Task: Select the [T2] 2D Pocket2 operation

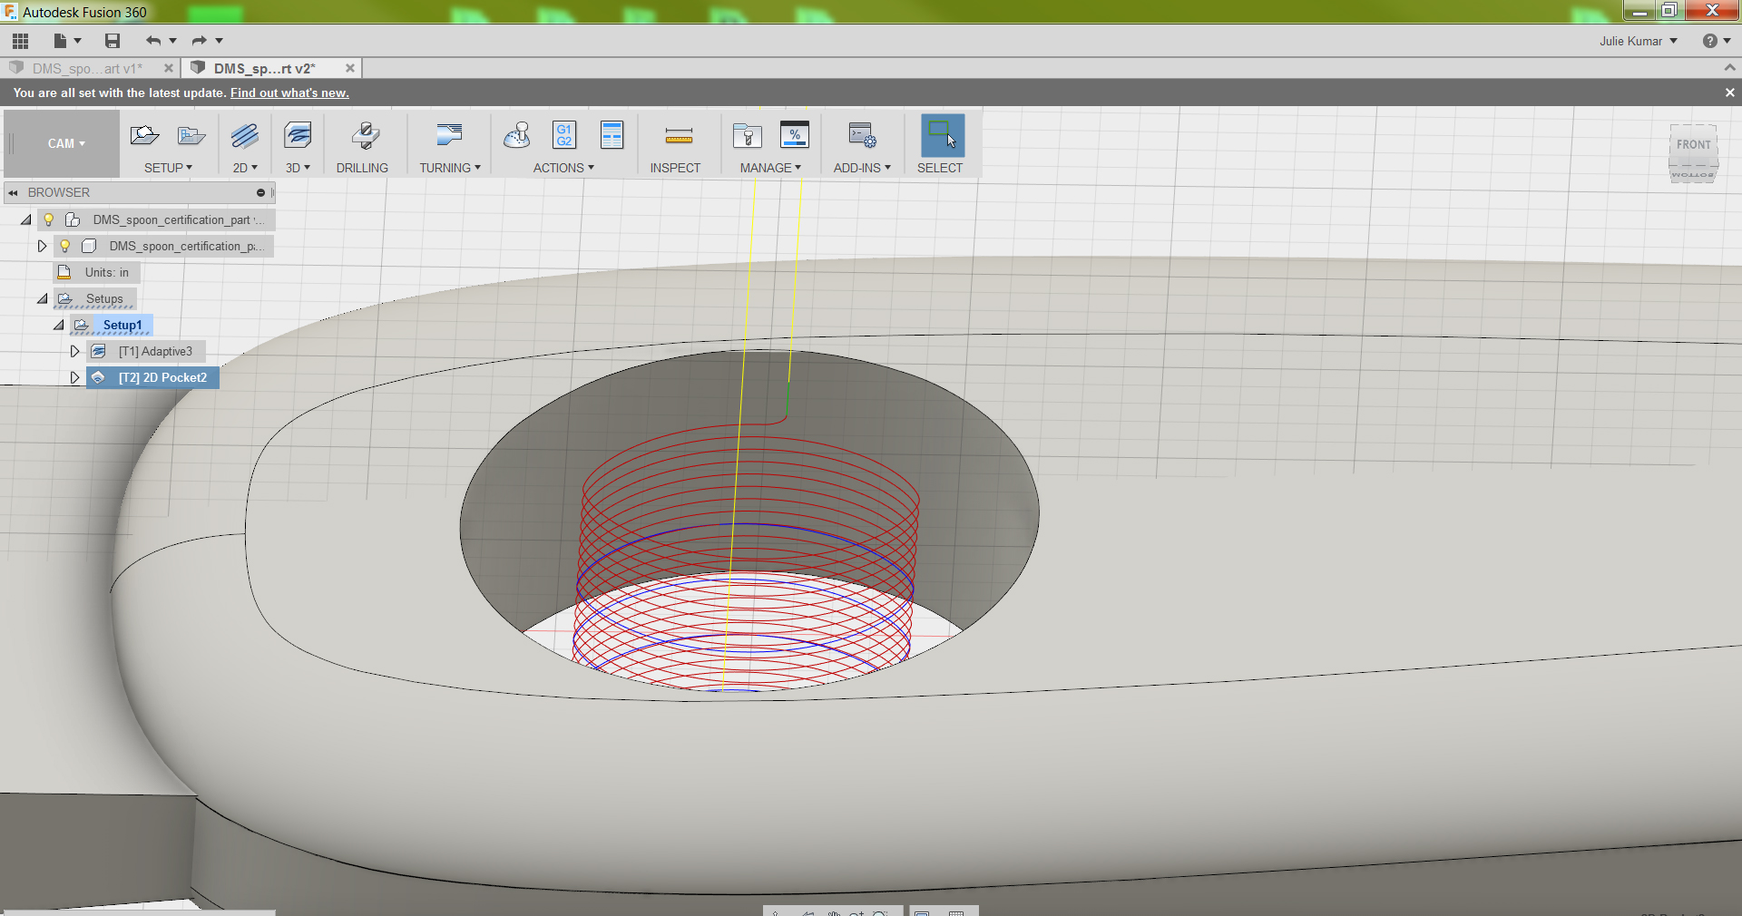Action: tap(162, 377)
